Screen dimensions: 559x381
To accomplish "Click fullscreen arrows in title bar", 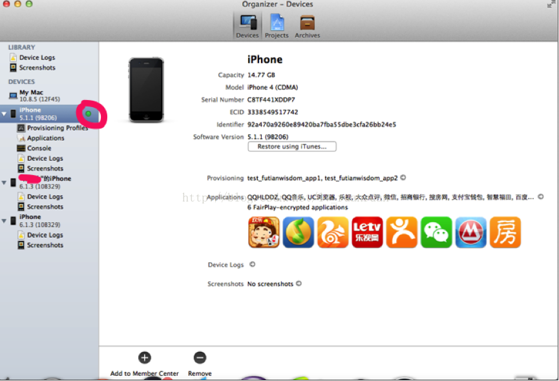I will (x=551, y=5).
